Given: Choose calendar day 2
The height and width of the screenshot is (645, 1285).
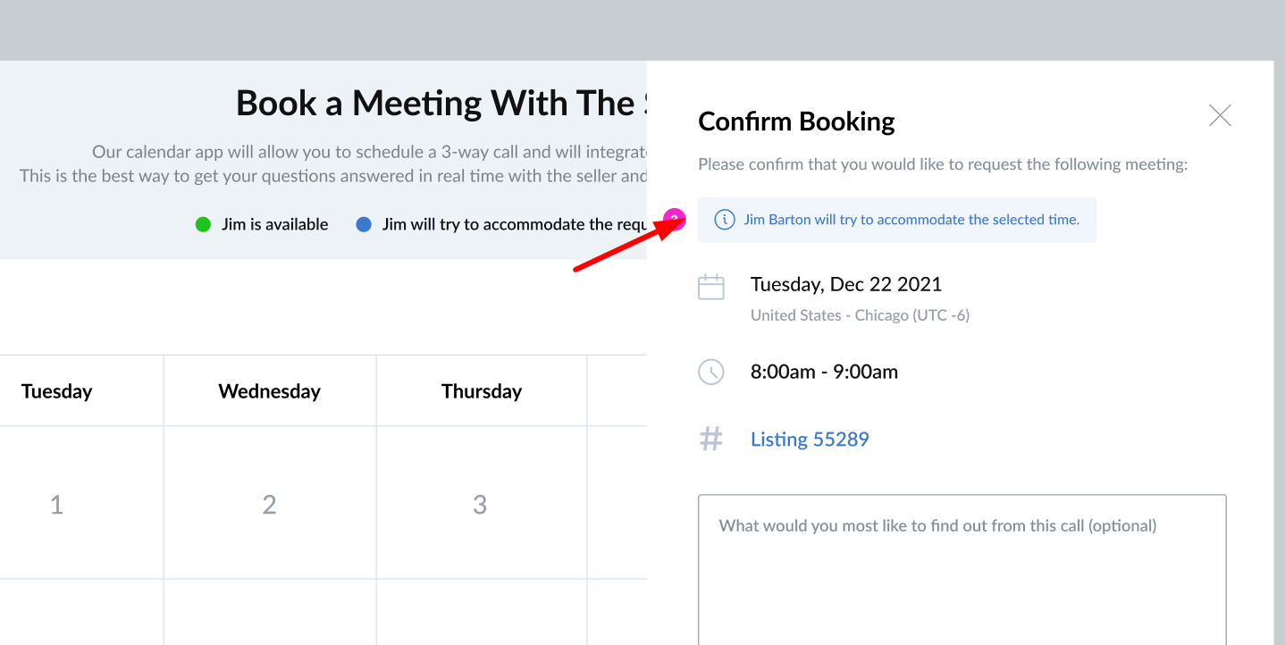Looking at the screenshot, I should click(270, 505).
